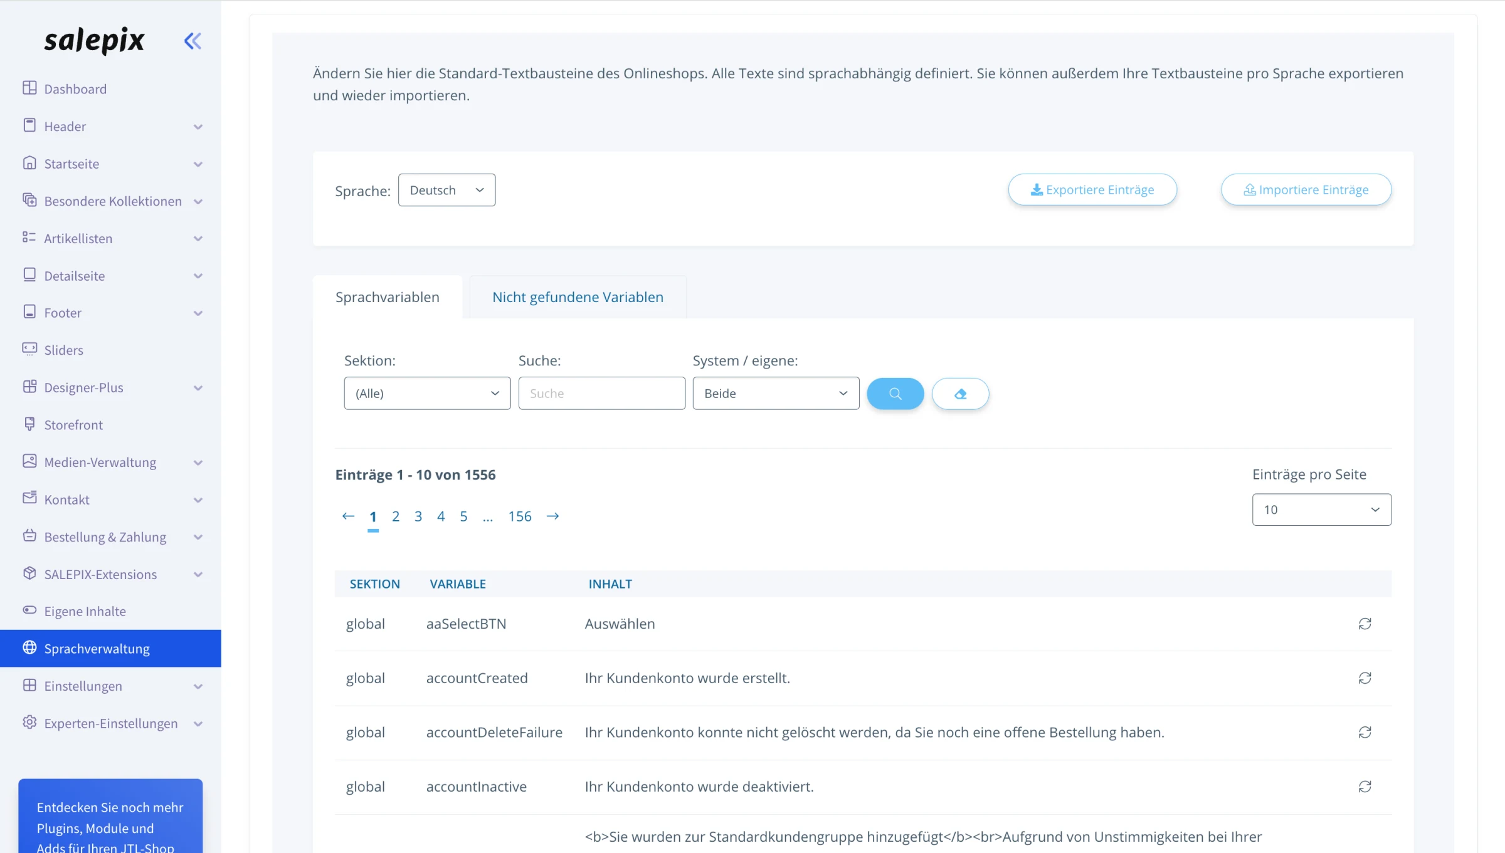1505x853 pixels.
Task: Click the blue search magnifier button
Action: click(895, 394)
